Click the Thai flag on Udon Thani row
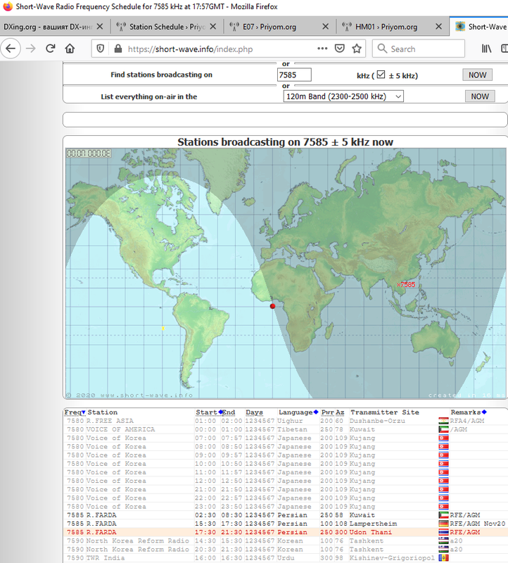Image resolution: width=508 pixels, height=563 pixels. [443, 533]
